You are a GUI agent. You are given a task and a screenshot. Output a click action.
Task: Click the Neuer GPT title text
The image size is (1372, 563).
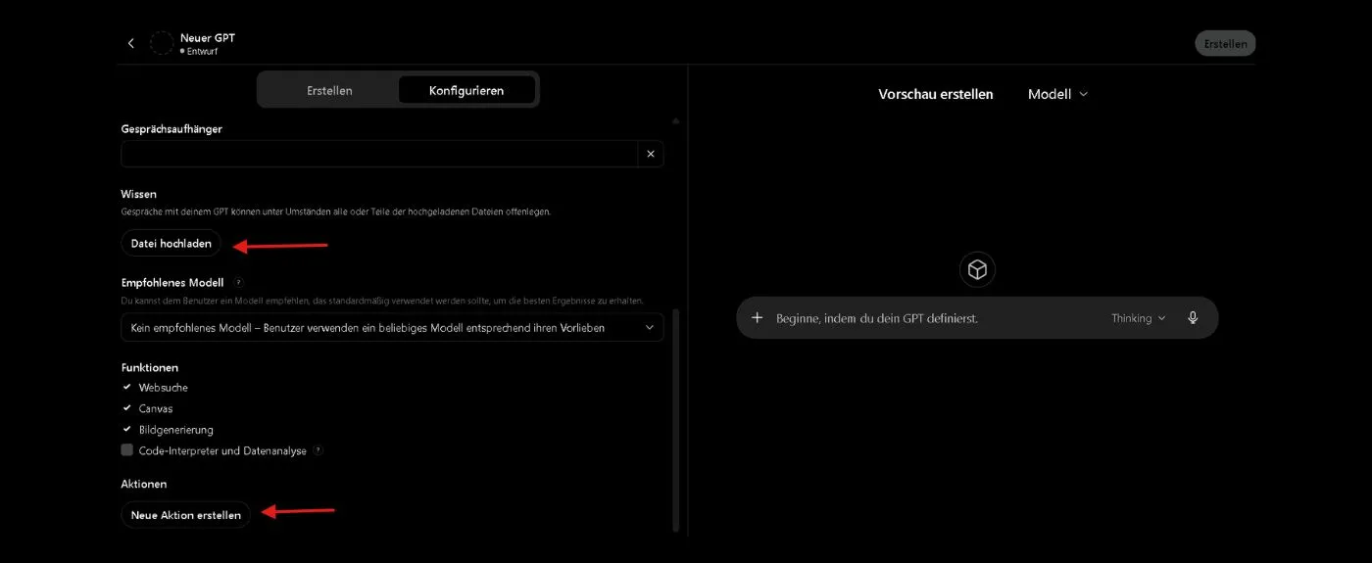pyautogui.click(x=208, y=37)
